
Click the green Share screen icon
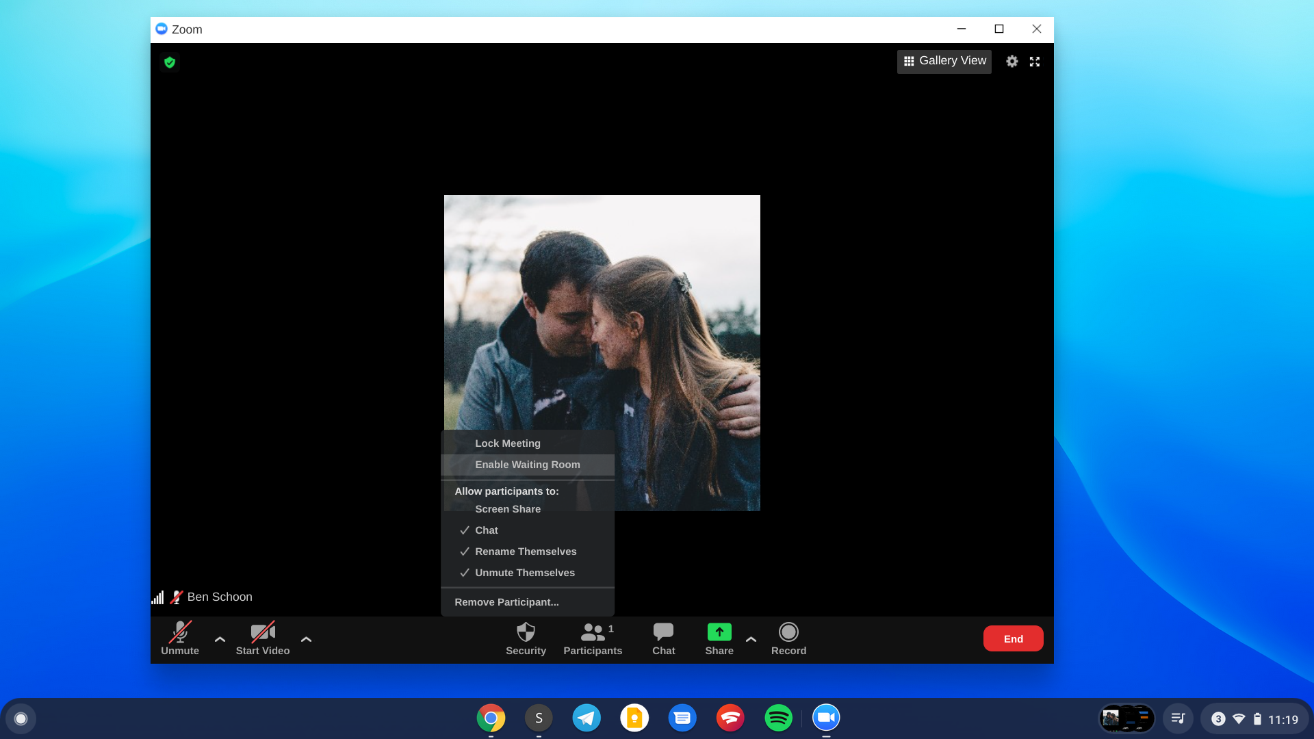coord(719,632)
